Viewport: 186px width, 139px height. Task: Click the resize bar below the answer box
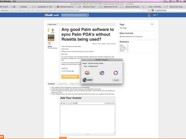pyautogui.click(x=88, y=134)
